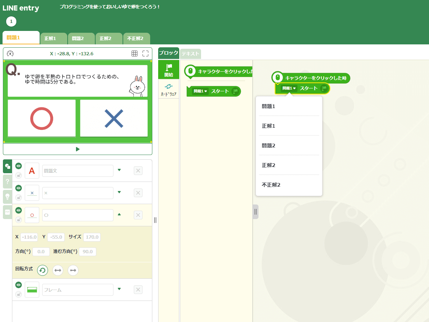Open scene dropdown on palette スタート block
Image resolution: width=429 pixels, height=322 pixels.
(200, 91)
